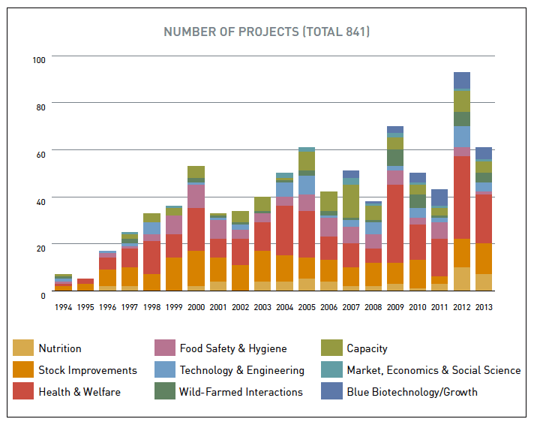The width and height of the screenshot is (534, 425).
Task: Click the y-axis value 20
Action: 40,249
